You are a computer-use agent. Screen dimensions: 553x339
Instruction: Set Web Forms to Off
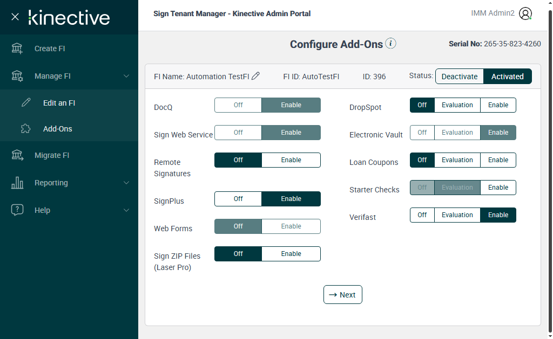coord(238,226)
